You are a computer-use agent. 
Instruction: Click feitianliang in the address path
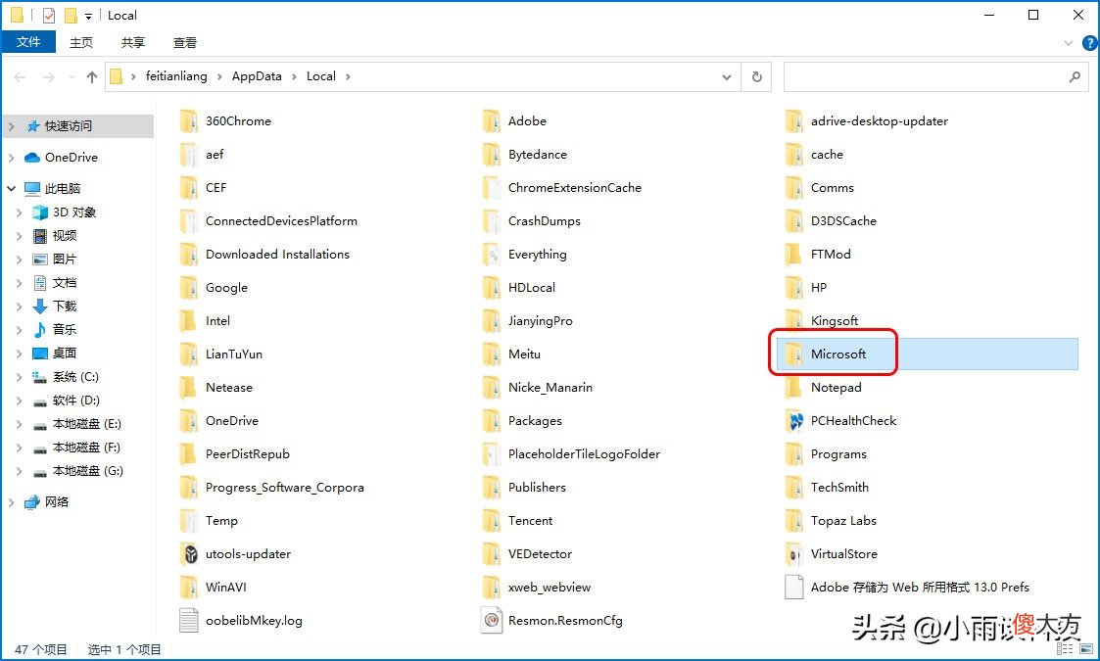pos(176,75)
